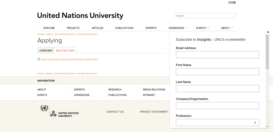273x132 pixels.
Task: Open the Privacy Statement footer link
Action: tap(154, 112)
